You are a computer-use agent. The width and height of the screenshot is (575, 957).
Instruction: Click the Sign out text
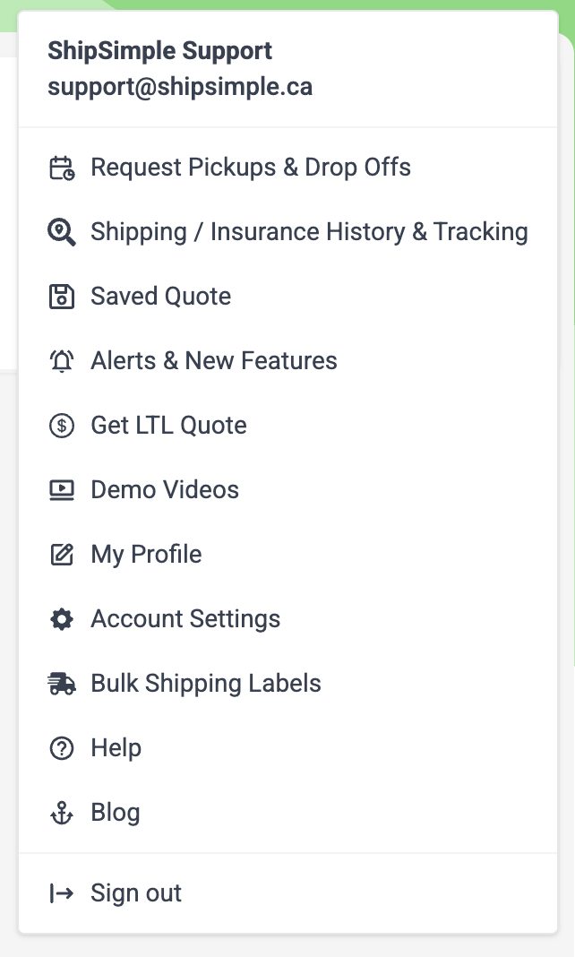tap(136, 893)
